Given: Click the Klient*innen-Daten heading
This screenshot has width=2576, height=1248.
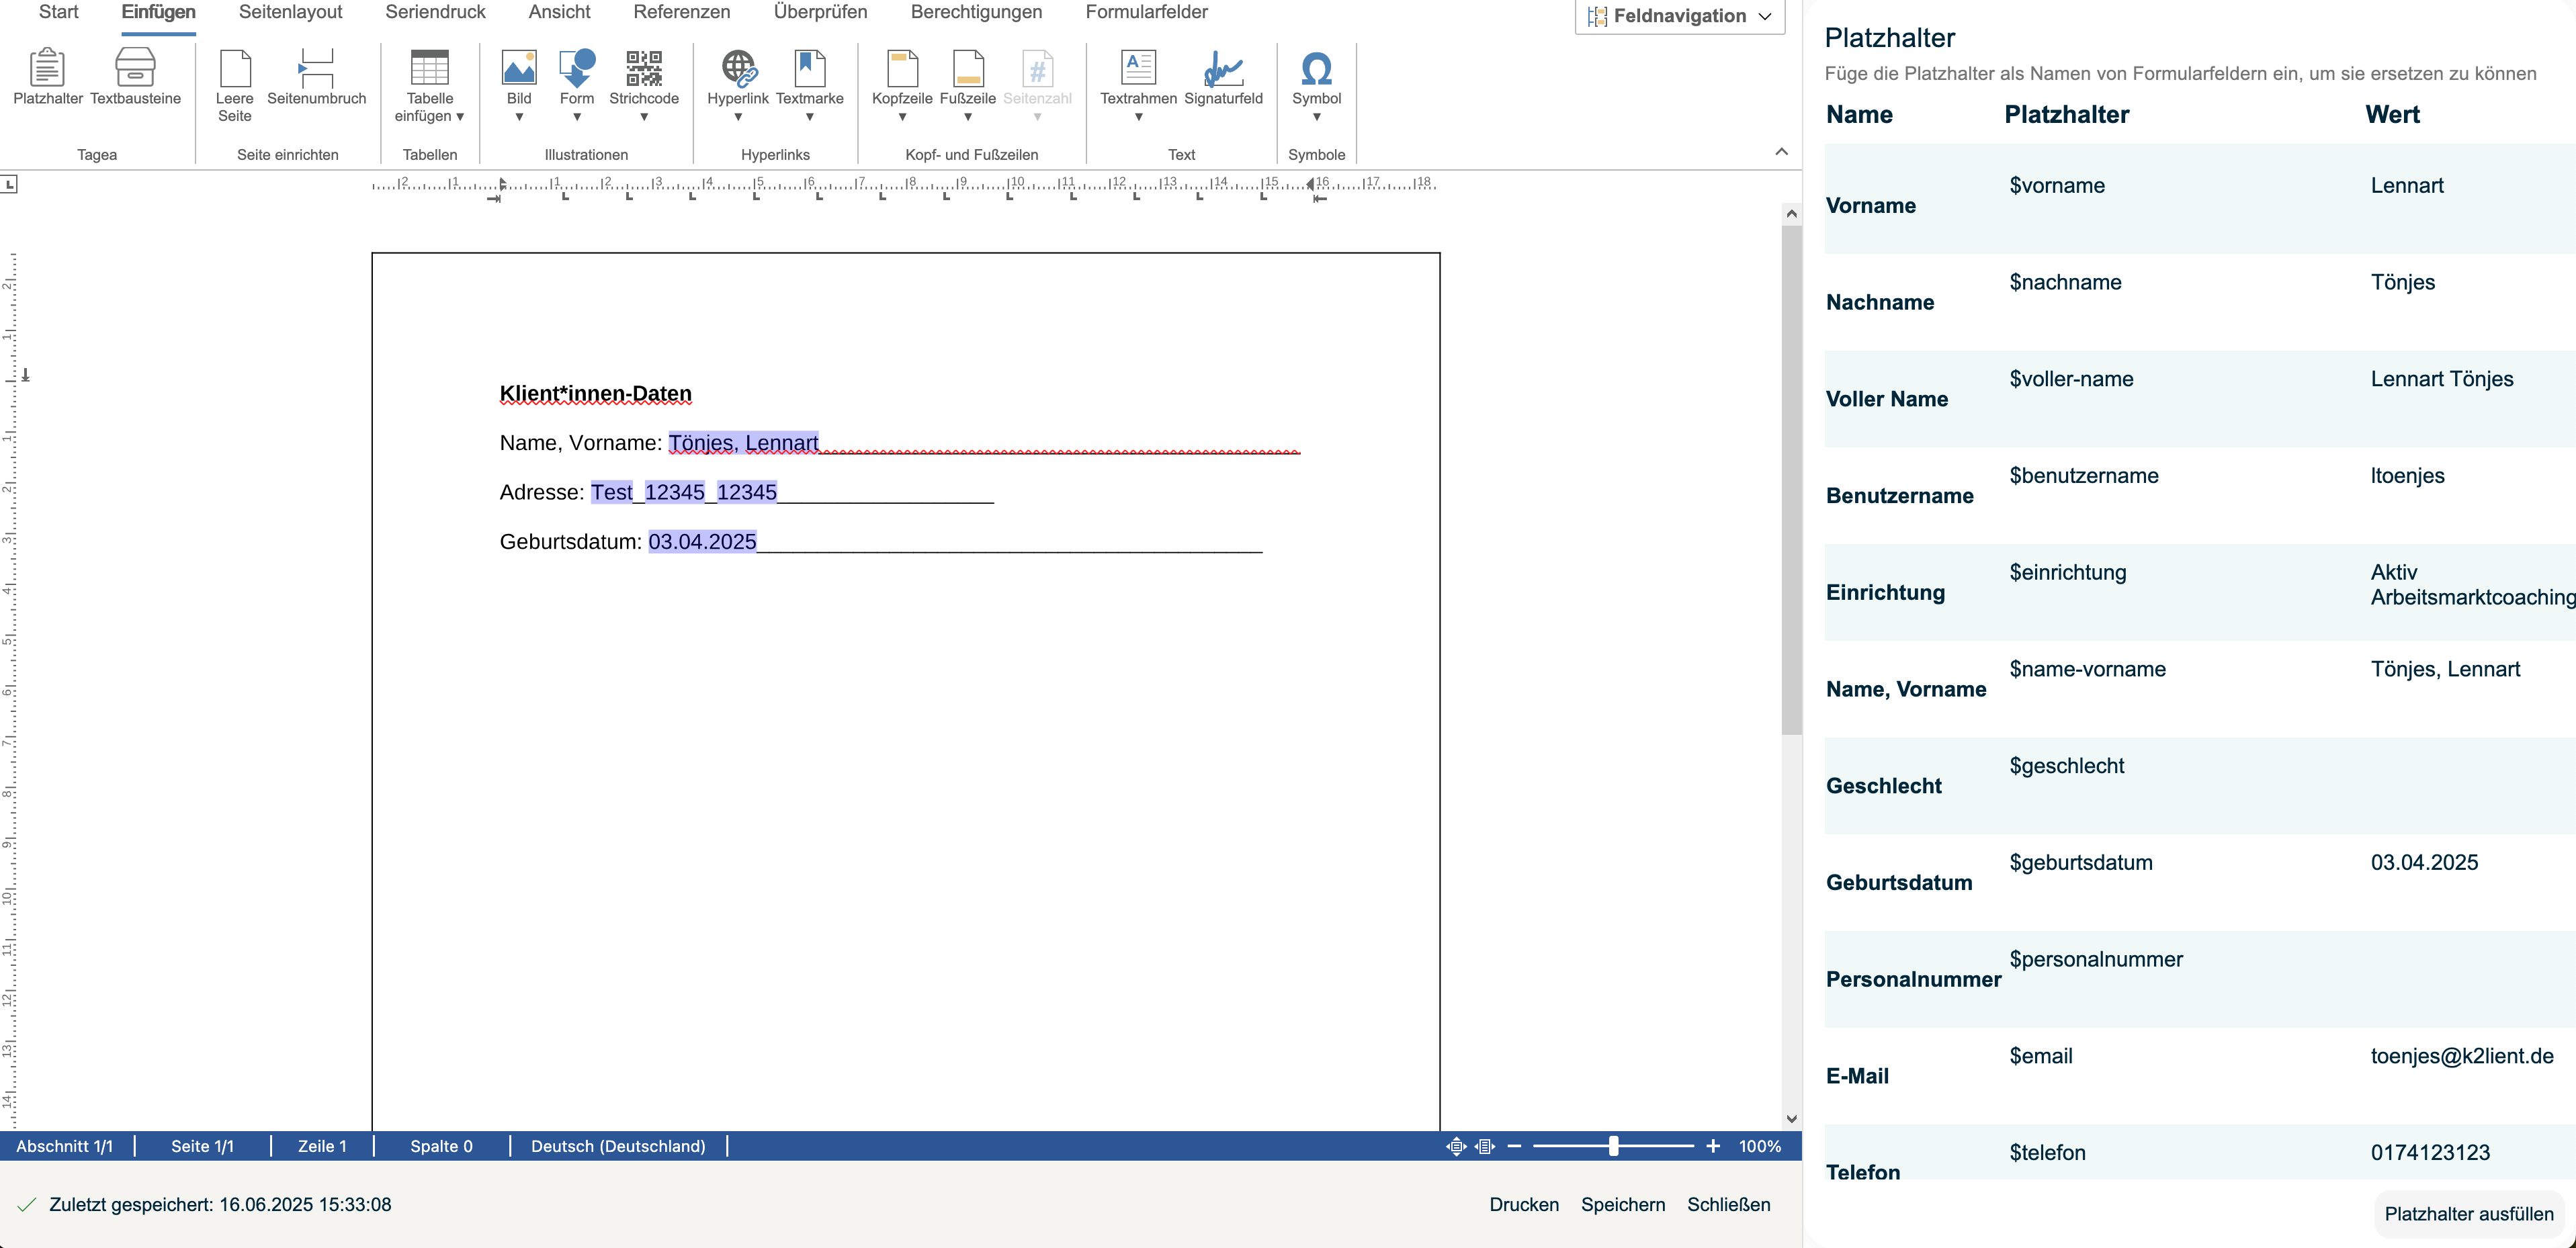Looking at the screenshot, I should coord(595,394).
